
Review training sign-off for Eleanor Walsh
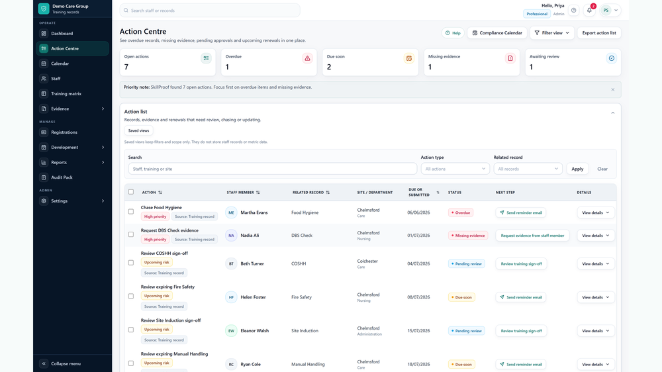point(521,331)
